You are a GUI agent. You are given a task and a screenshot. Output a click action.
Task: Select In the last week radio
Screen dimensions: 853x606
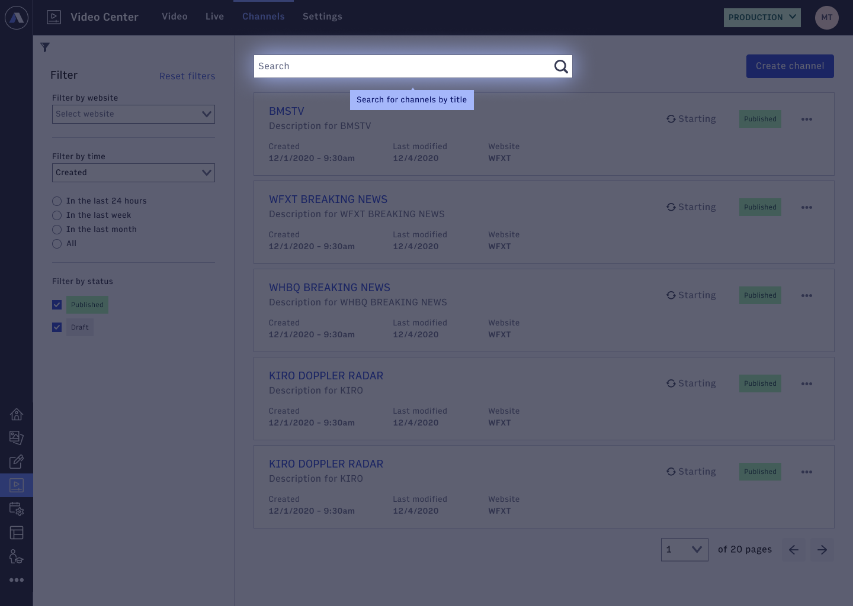coord(57,215)
